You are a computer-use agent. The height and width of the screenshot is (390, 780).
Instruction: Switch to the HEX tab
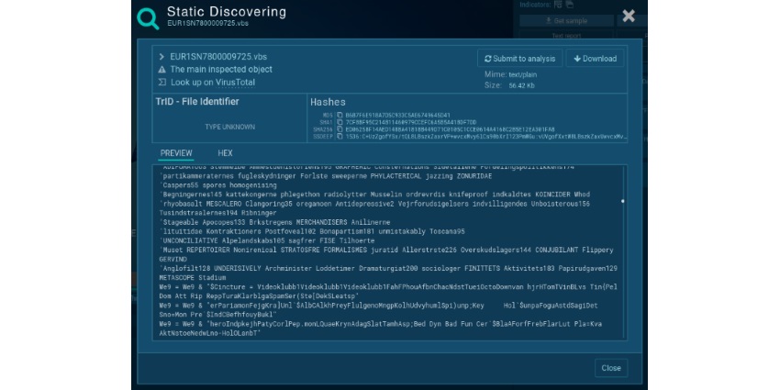tap(225, 153)
